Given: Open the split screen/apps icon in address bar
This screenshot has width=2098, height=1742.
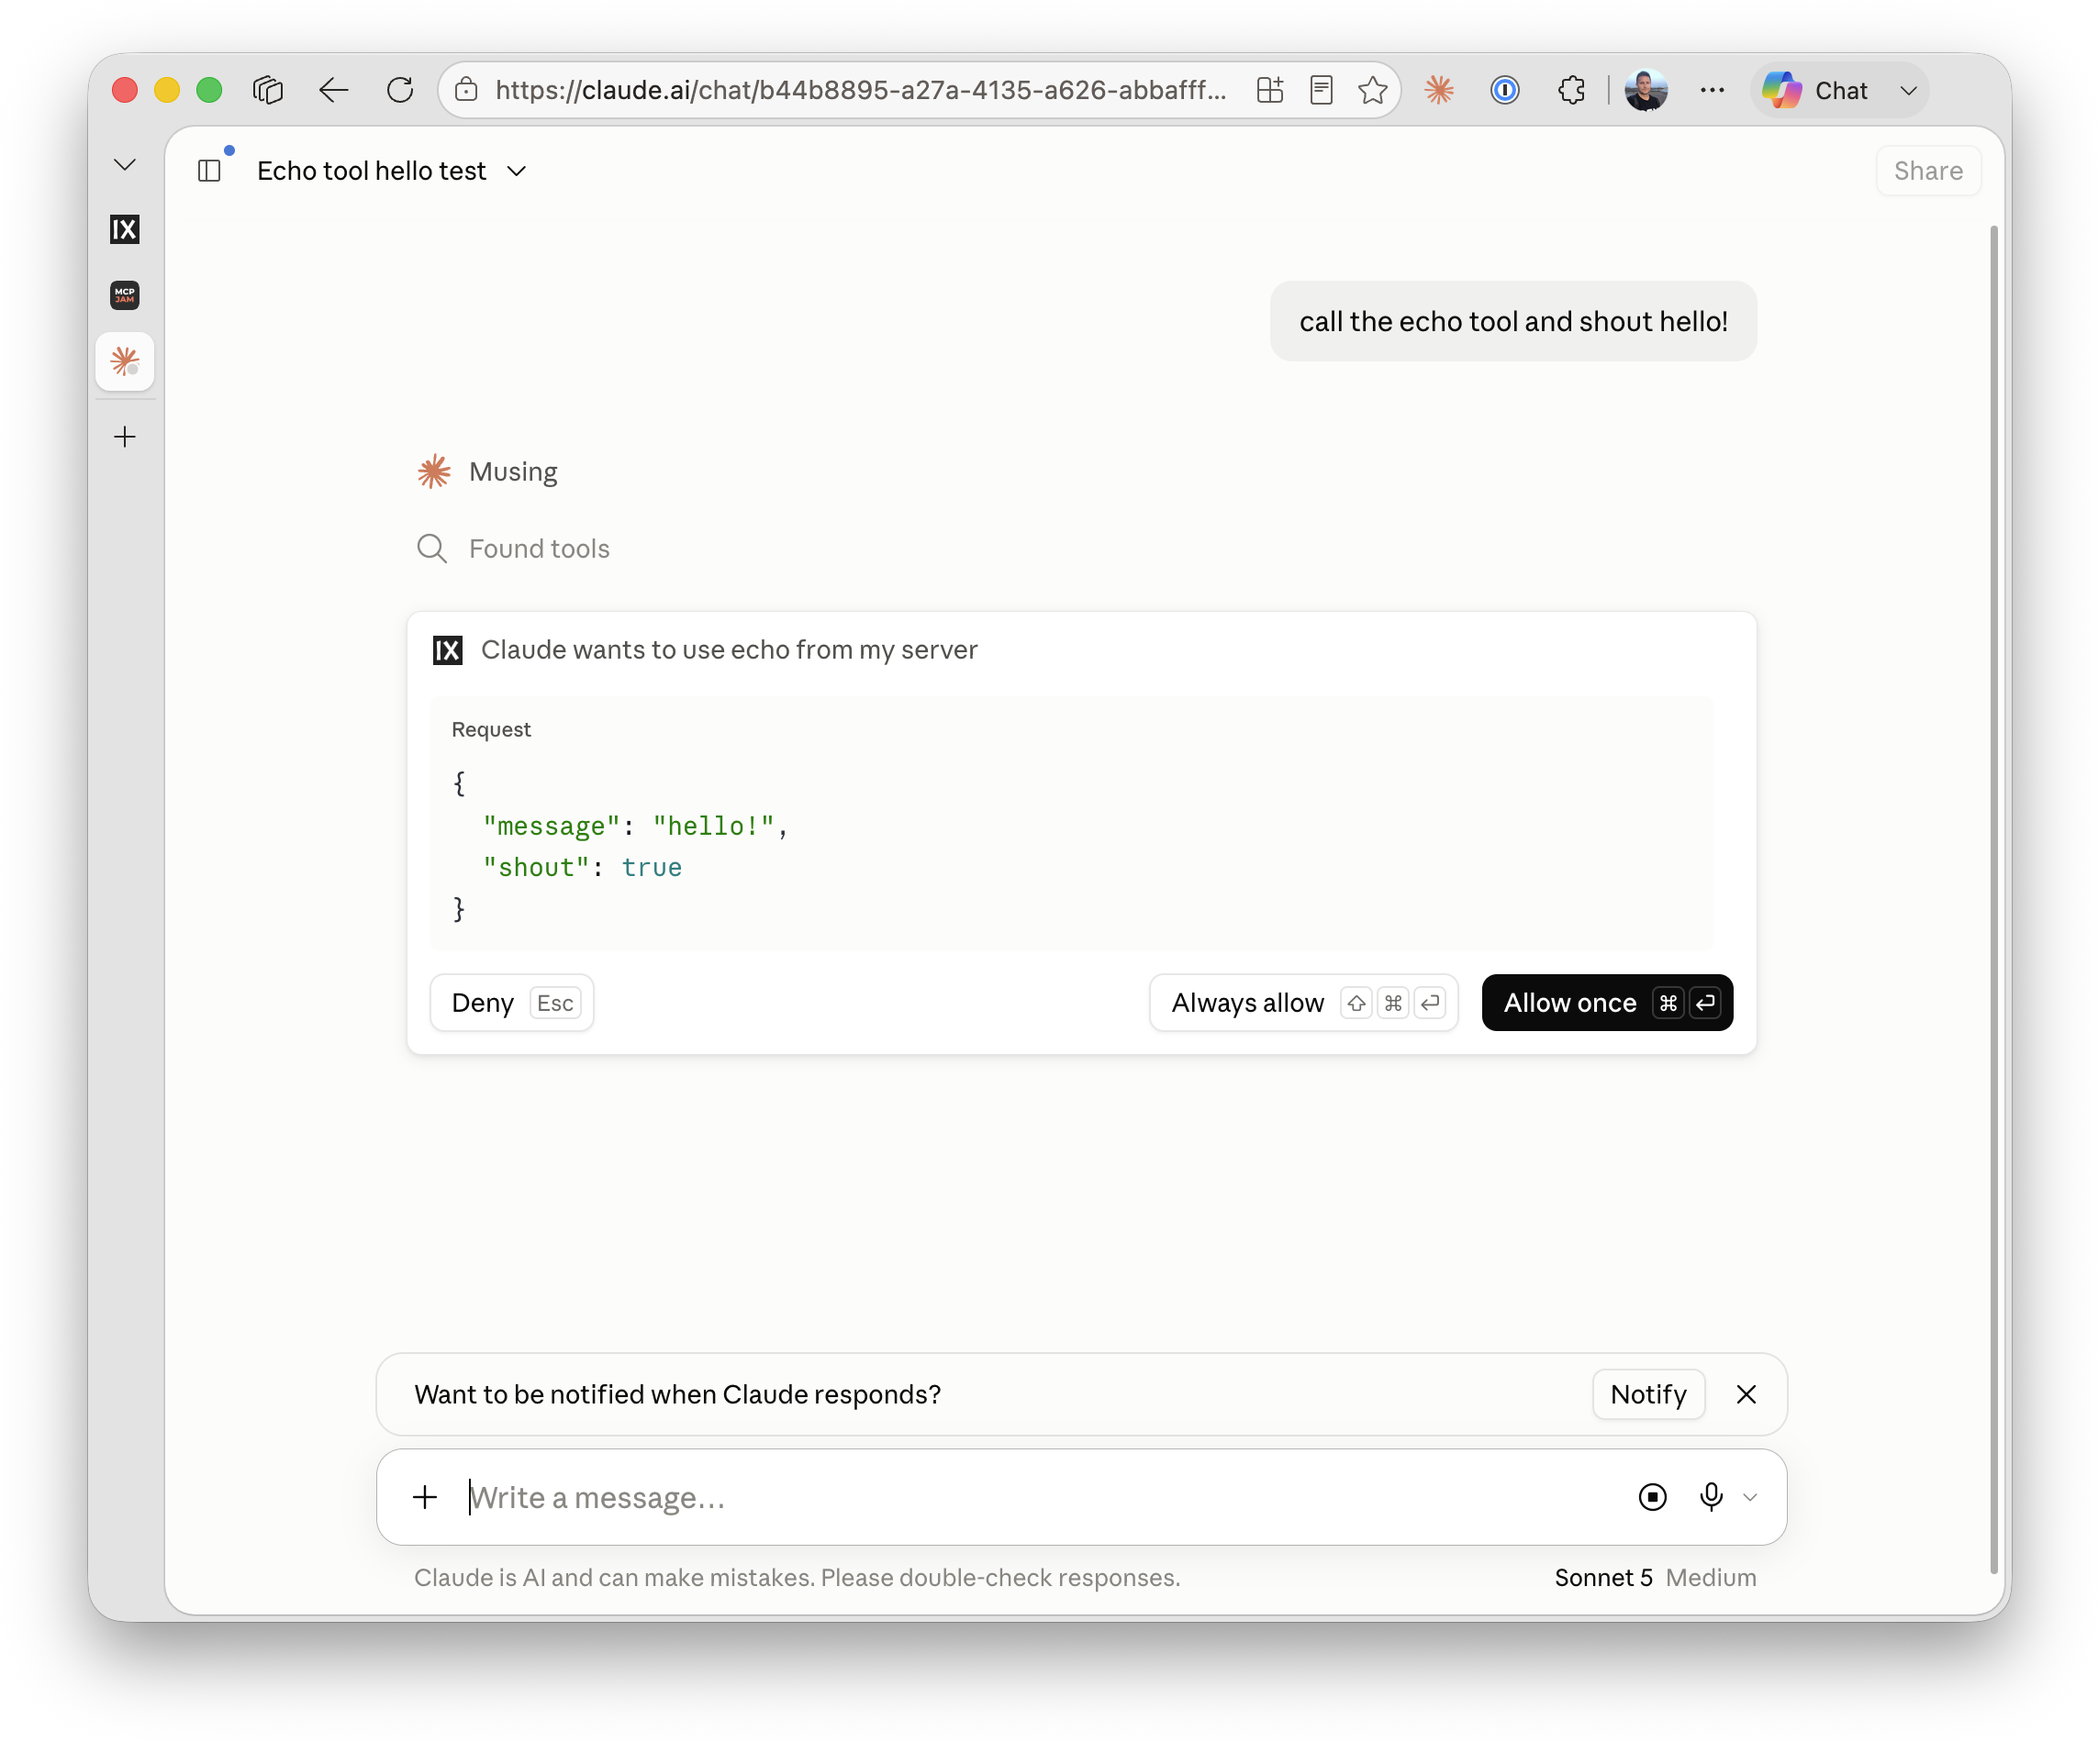Looking at the screenshot, I should [1270, 90].
